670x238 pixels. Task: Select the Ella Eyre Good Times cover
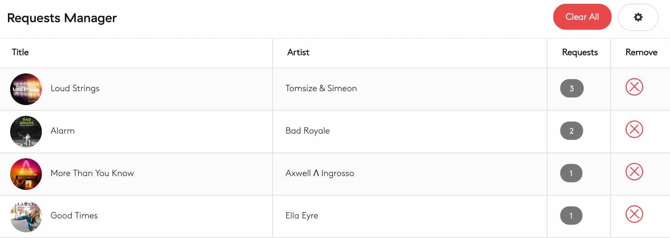point(26,216)
